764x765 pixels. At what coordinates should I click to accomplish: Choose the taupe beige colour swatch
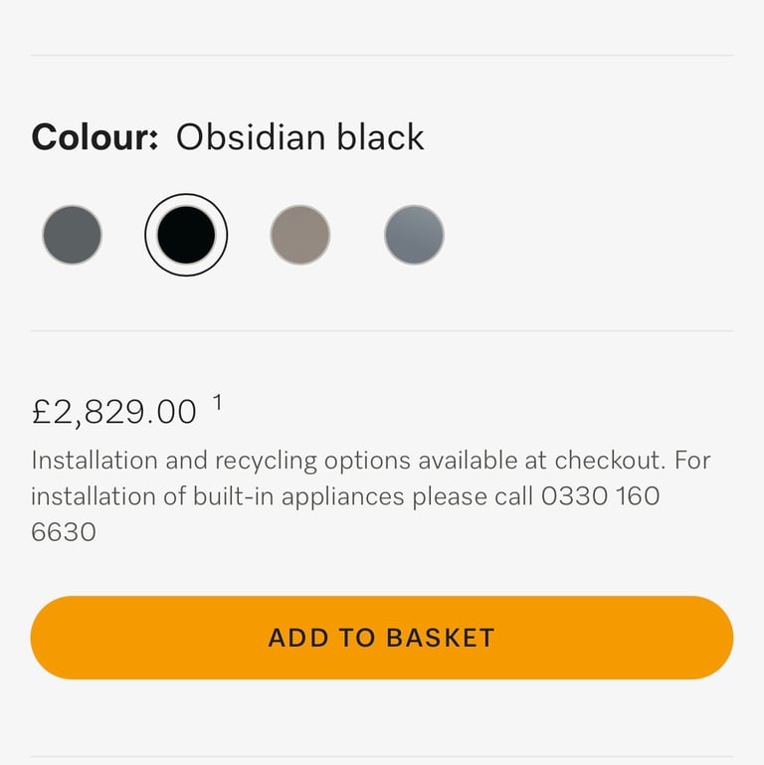pos(299,235)
